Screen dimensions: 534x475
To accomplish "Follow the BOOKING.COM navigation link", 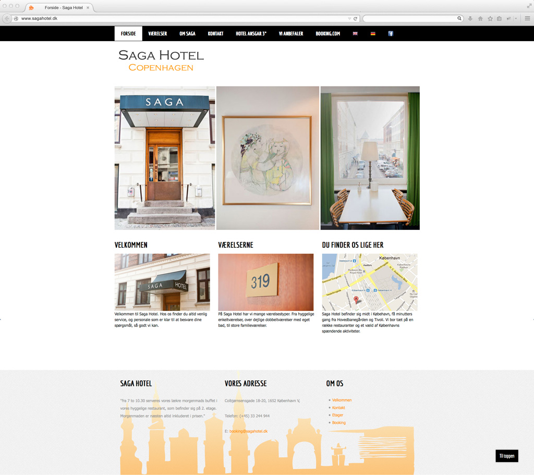I will (328, 33).
